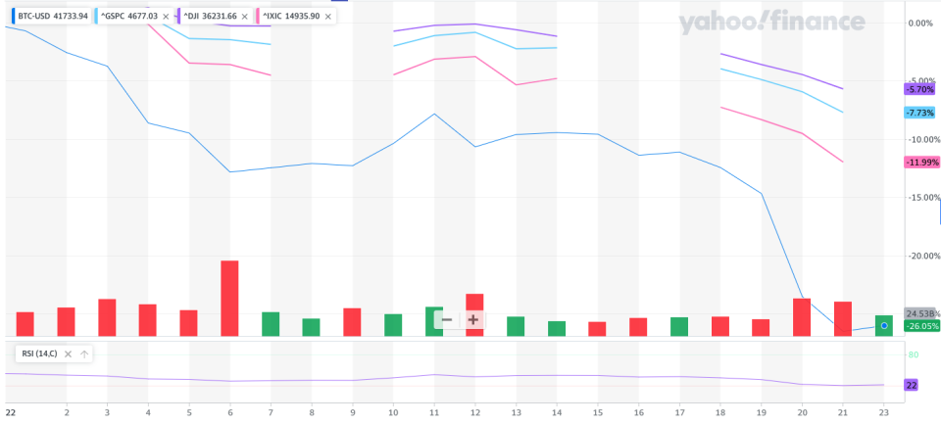This screenshot has width=941, height=424.
Task: Click the pink -11.99% price label
Action: [x=919, y=163]
